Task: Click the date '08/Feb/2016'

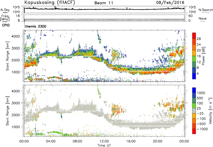Action: coord(170,2)
